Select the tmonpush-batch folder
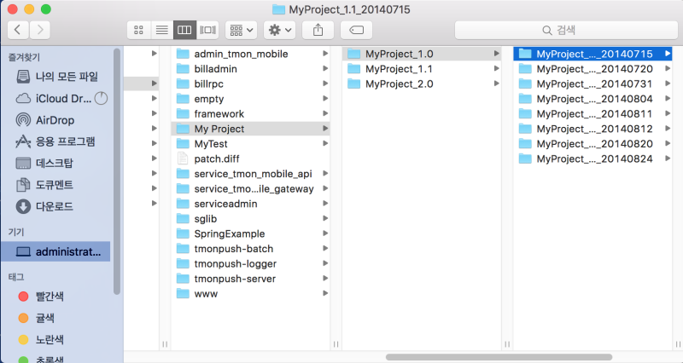Screen dimensions: 683x363 tap(250, 249)
